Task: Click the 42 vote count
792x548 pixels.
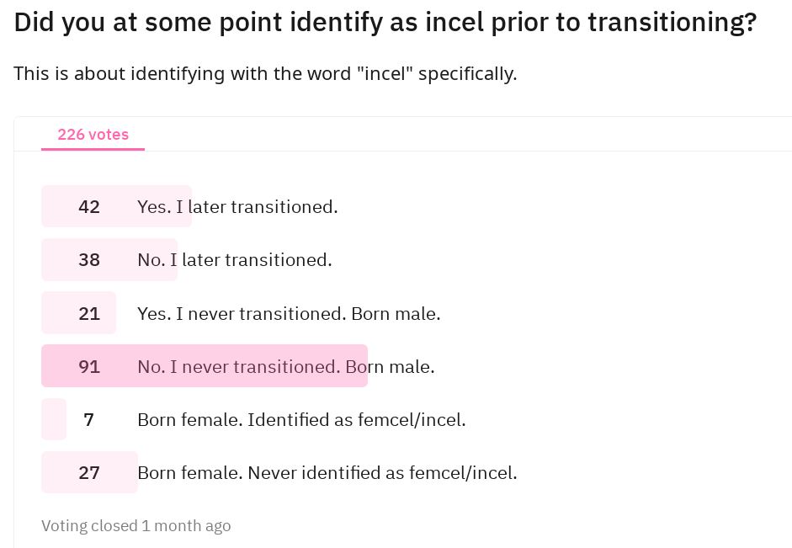Action: pyautogui.click(x=89, y=206)
